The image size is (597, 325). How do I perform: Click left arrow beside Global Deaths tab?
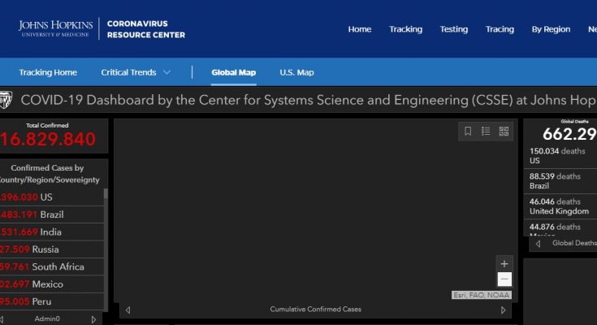click(538, 244)
